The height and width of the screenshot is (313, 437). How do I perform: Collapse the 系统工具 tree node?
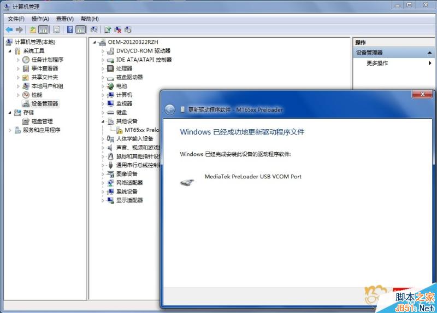point(10,51)
